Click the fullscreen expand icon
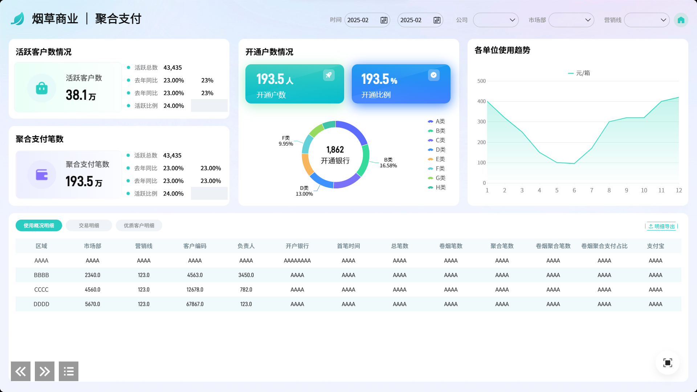697x392 pixels. pos(667,363)
